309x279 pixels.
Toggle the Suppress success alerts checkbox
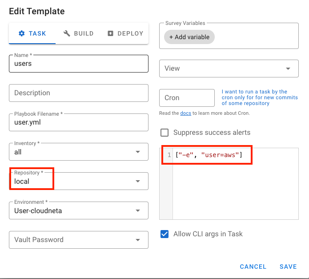coord(165,133)
